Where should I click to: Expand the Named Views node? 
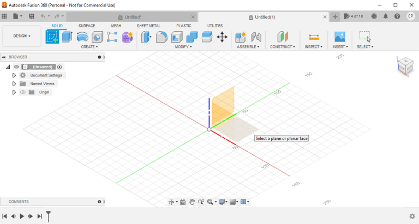point(14,84)
